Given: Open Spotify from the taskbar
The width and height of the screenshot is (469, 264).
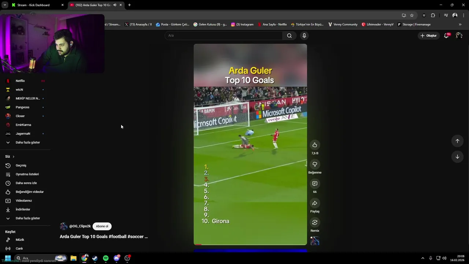Looking at the screenshot, I should pos(106,258).
